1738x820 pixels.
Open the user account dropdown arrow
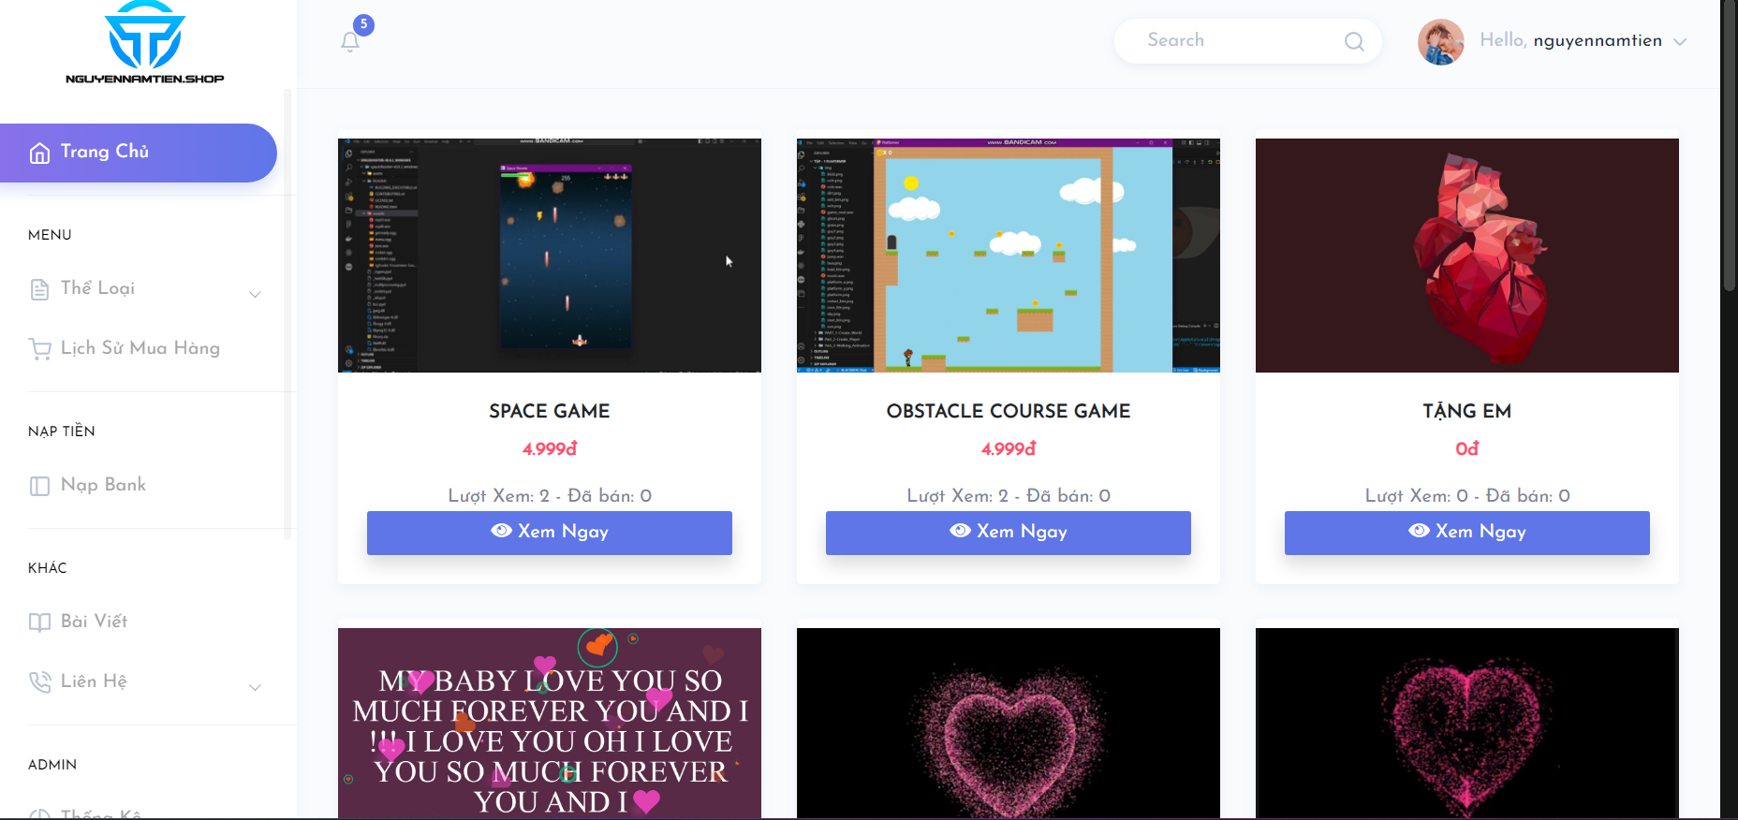click(1680, 41)
